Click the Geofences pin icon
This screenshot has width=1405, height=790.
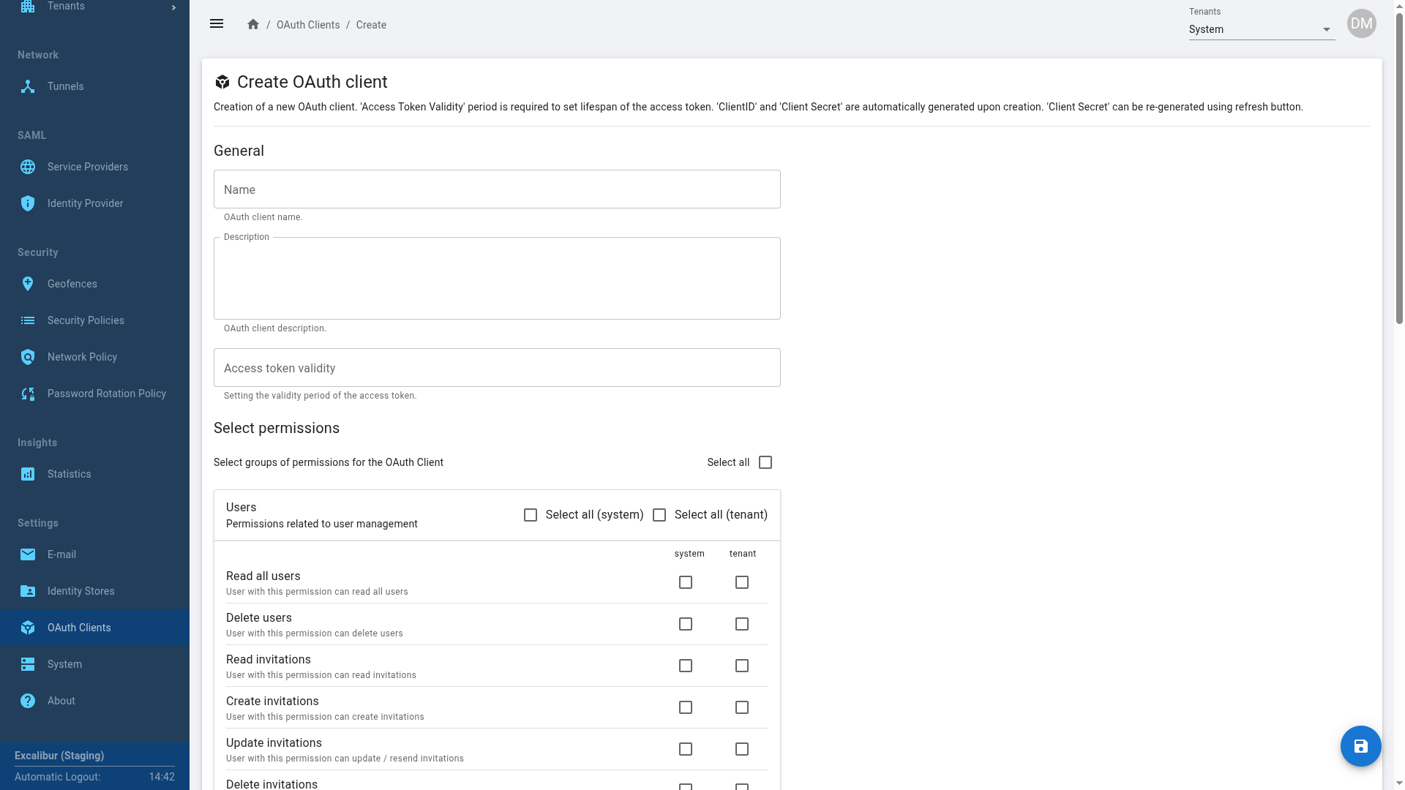pos(28,284)
